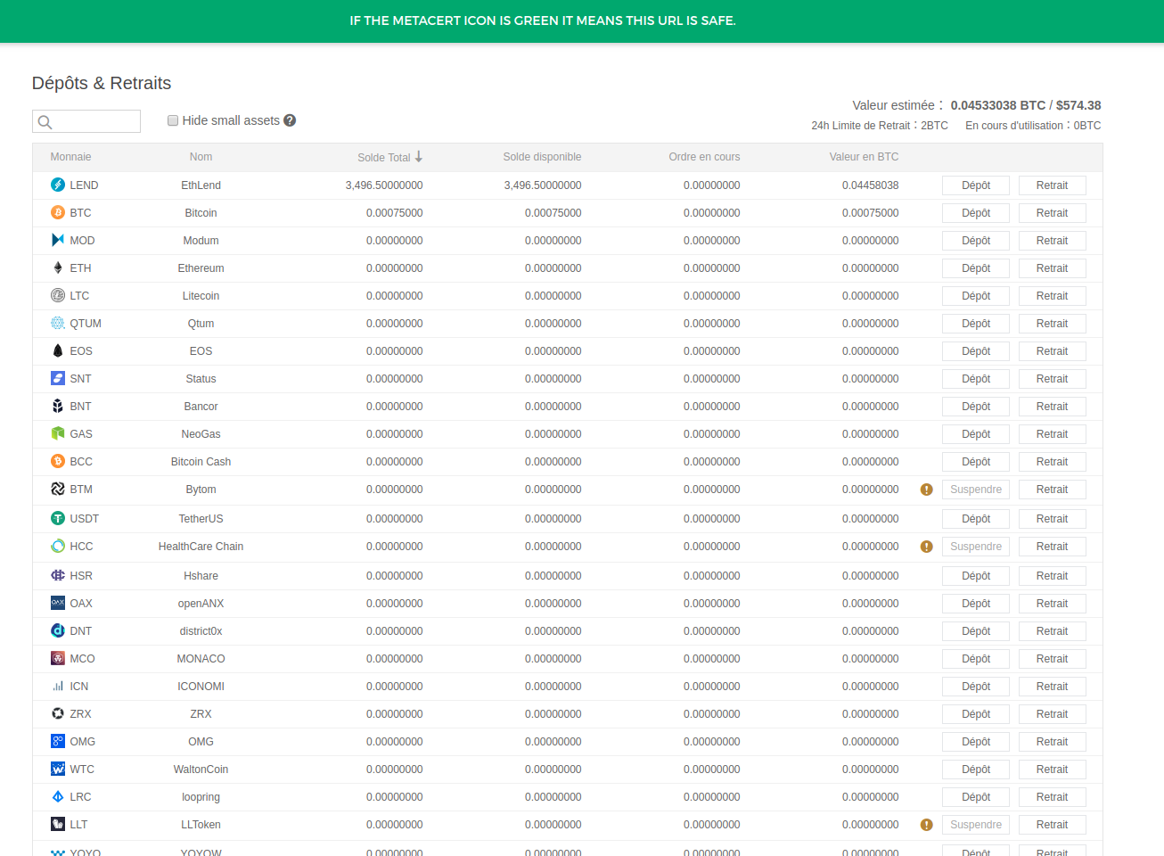Click the 24h Limite de Retrait text
This screenshot has height=856, width=1164.
[x=880, y=126]
